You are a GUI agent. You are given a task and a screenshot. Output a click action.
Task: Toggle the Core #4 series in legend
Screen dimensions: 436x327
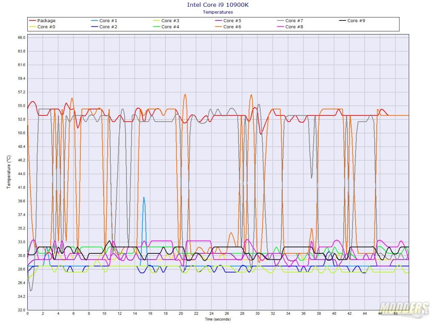[x=170, y=27]
